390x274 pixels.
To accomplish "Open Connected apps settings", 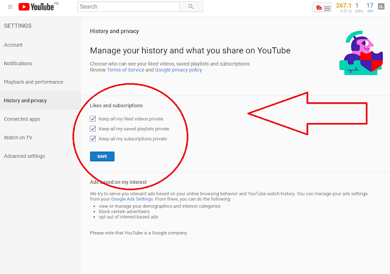I will (x=22, y=119).
